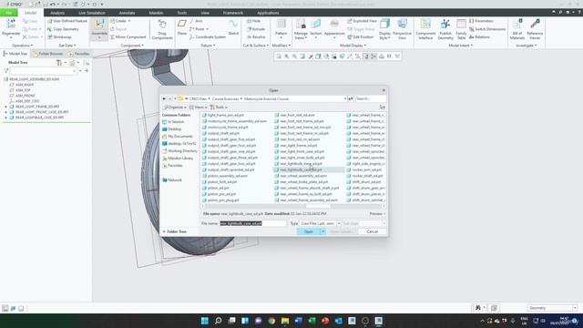The height and width of the screenshot is (328, 583).
Task: Open the Organize dropdown in the dialog
Action: [x=175, y=108]
